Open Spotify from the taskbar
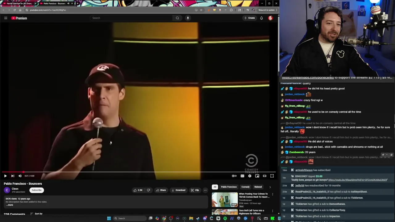This screenshot has width=395, height=222. coord(225,218)
